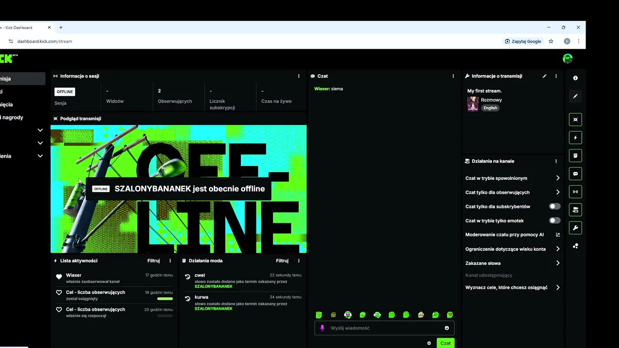Filter the Działania moda panel
Image resolution: width=619 pixels, height=348 pixels.
click(282, 261)
